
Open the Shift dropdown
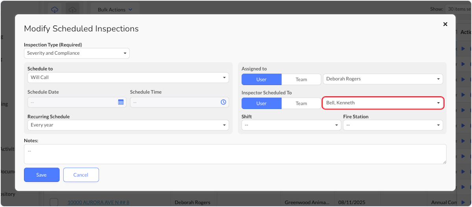(x=291, y=125)
